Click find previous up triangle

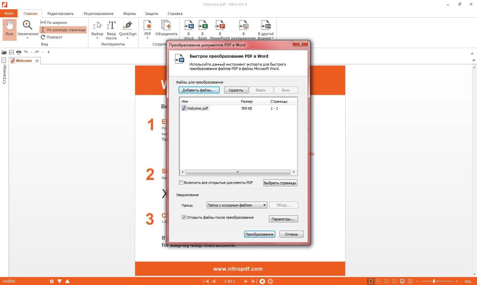[x=67, y=281]
